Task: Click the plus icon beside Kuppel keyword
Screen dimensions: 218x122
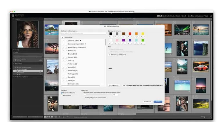Action: (x=63, y=67)
